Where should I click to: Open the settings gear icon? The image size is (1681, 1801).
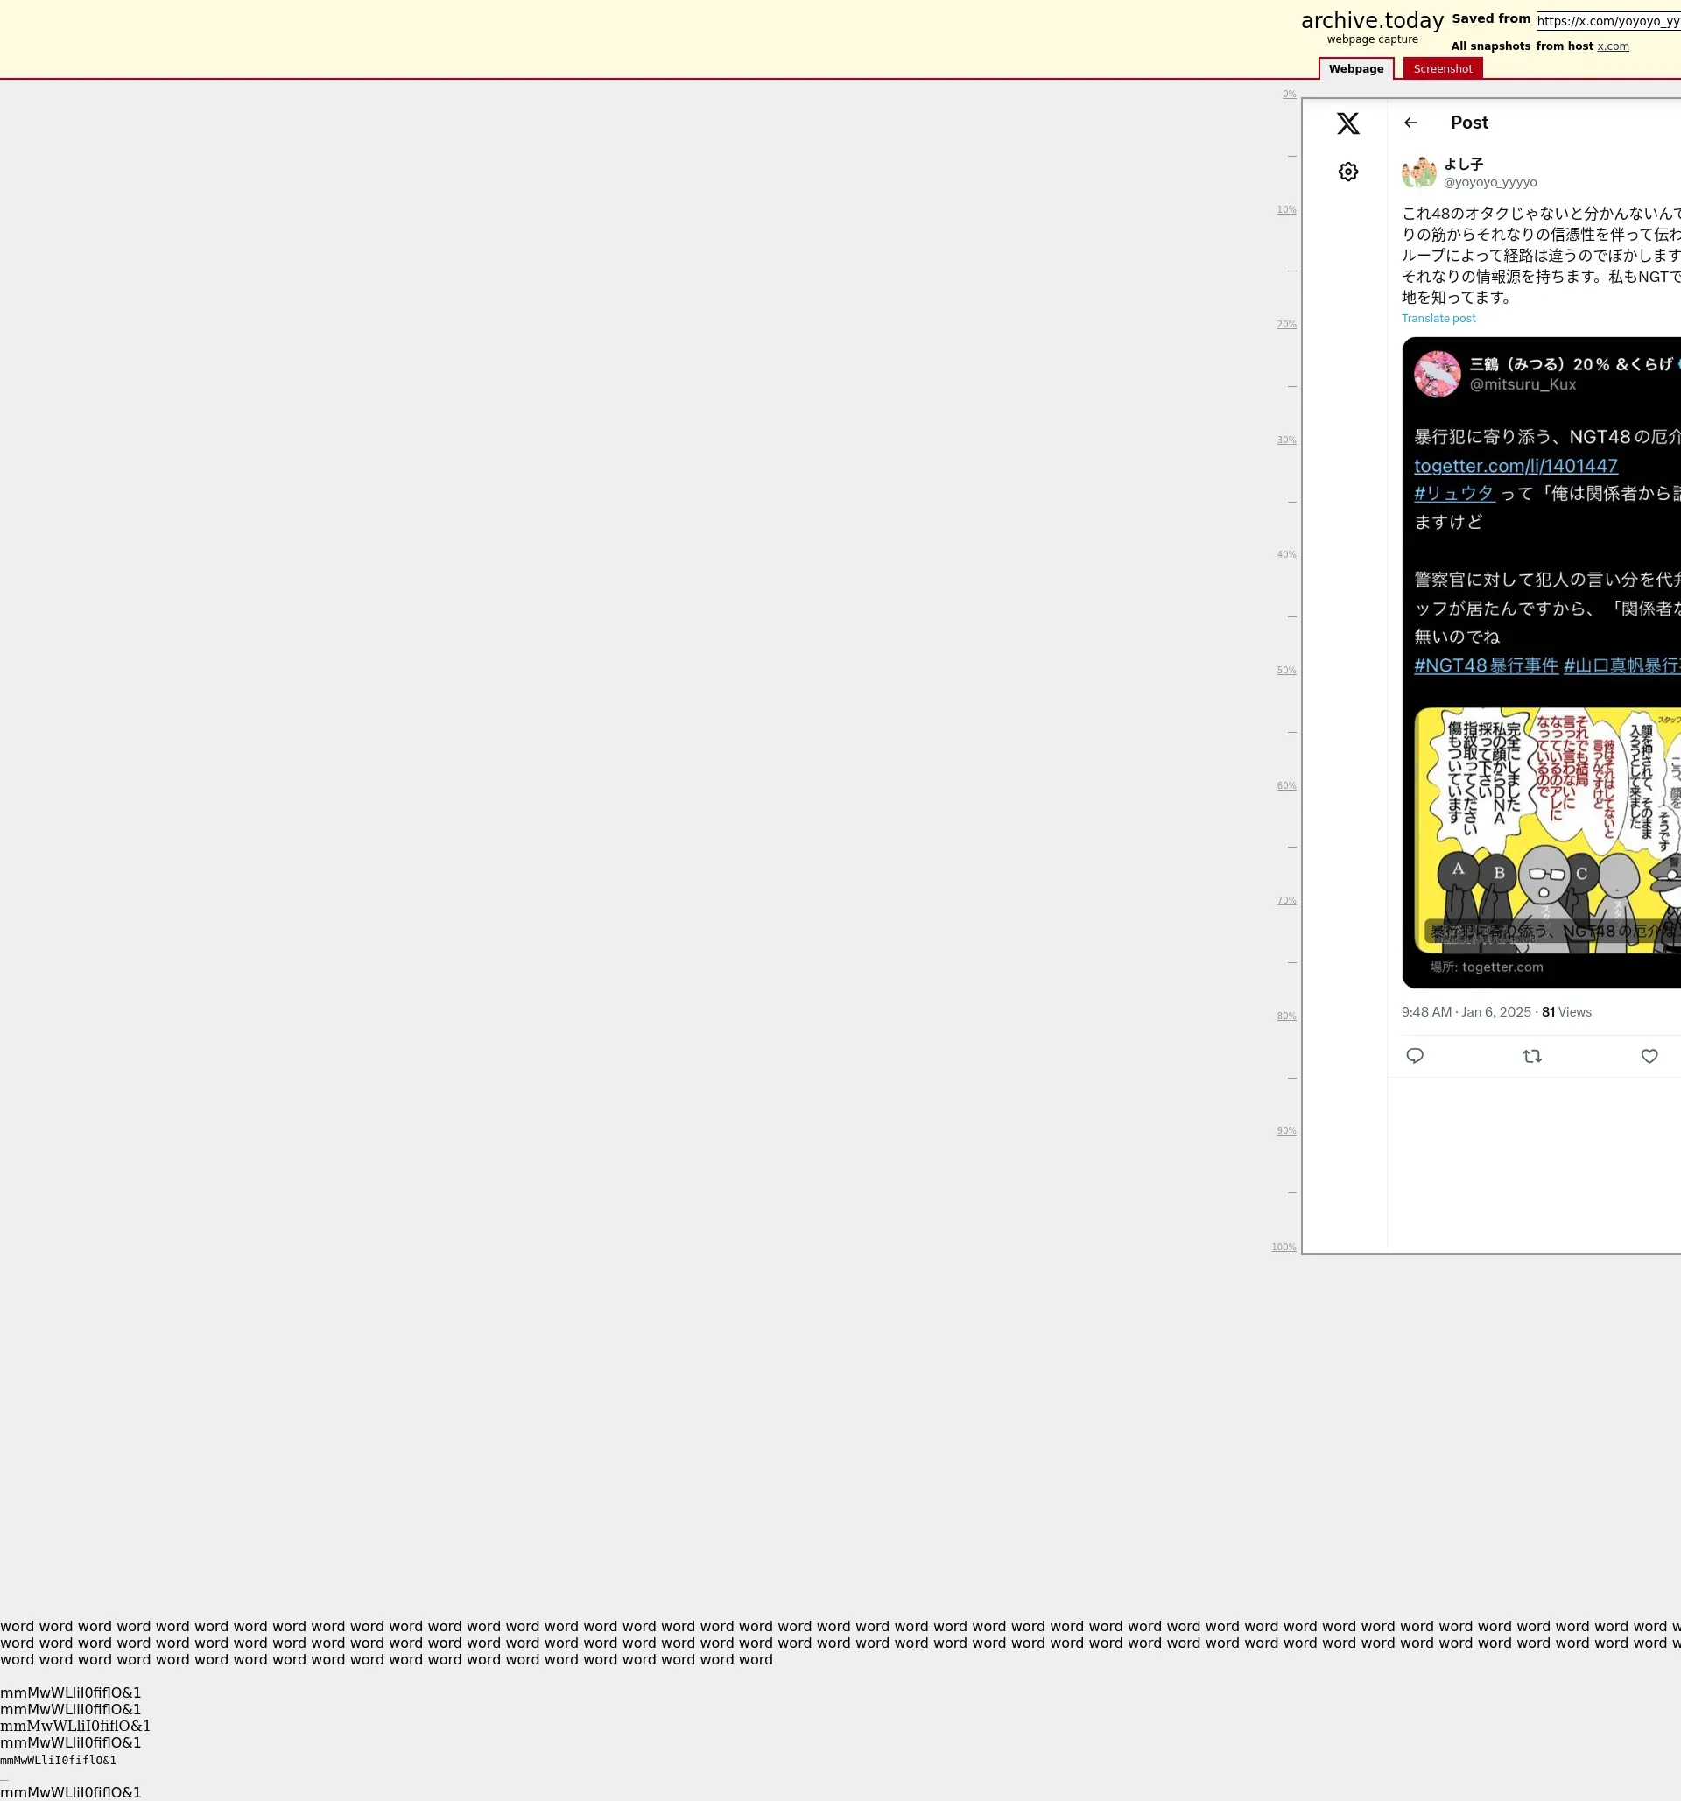coord(1347,172)
